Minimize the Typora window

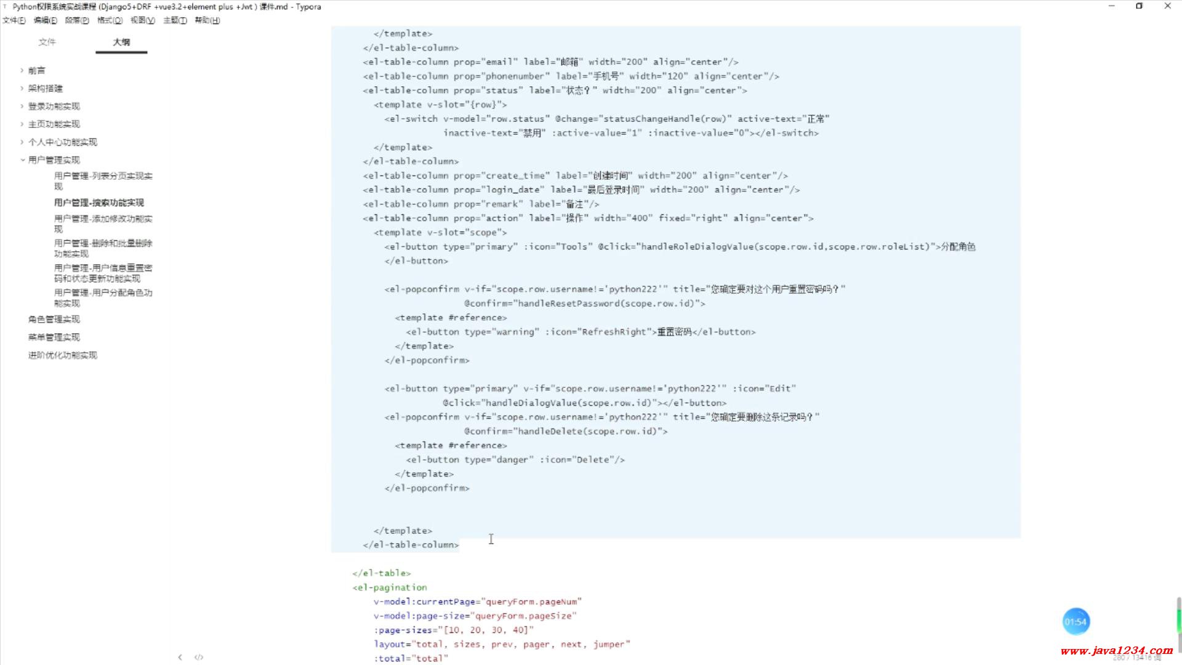[1111, 6]
